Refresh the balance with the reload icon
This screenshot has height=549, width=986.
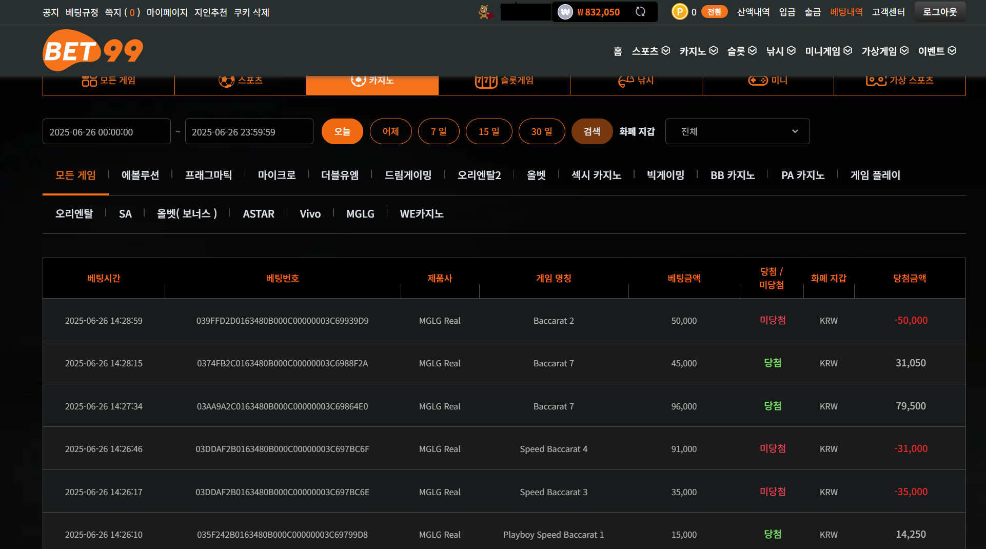click(640, 12)
